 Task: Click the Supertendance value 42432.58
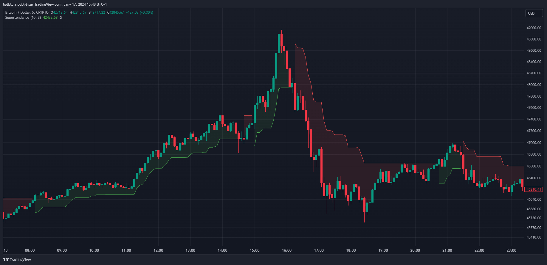click(x=50, y=18)
